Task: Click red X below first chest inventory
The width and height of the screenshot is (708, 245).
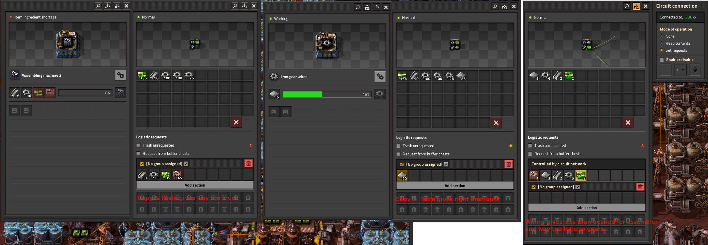Action: coord(236,122)
